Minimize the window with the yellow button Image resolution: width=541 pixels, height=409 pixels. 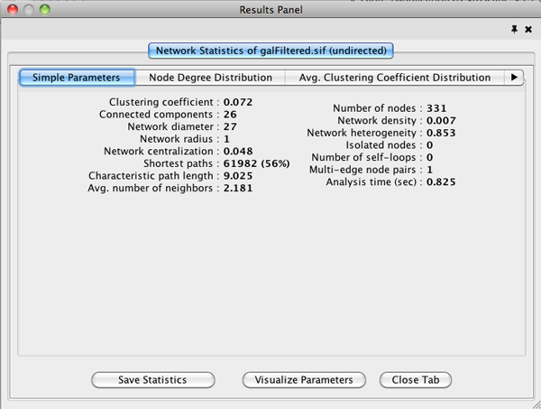[29, 9]
